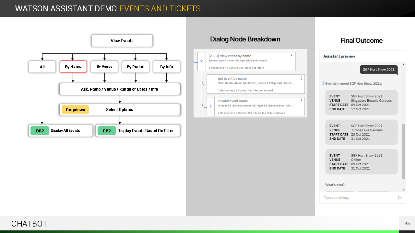The height and width of the screenshot is (233, 415).
Task: Click the DB2 badge beside Display Events Based On Filter
Action: (x=107, y=131)
